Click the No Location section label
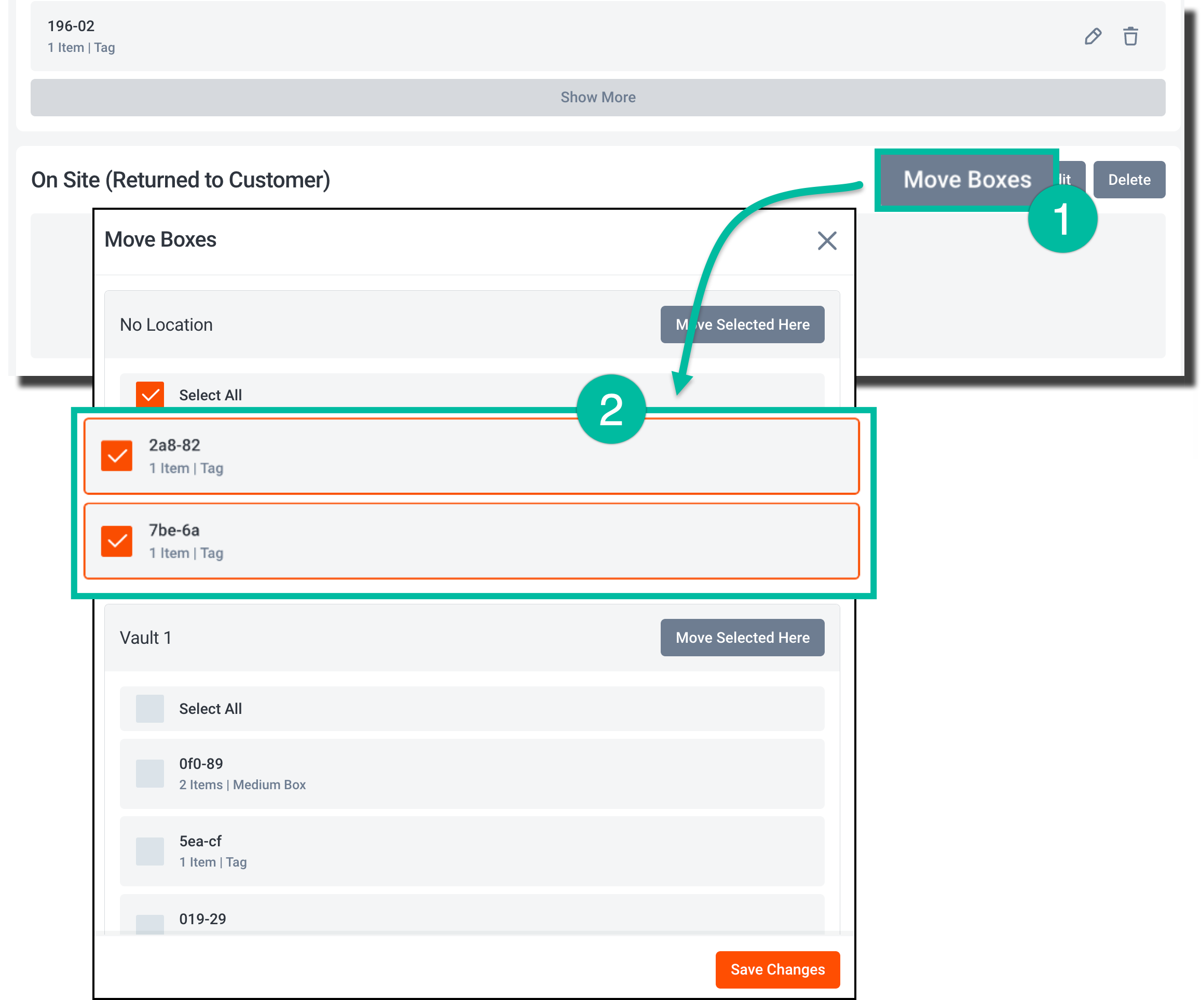1201x1000 pixels. (x=166, y=325)
